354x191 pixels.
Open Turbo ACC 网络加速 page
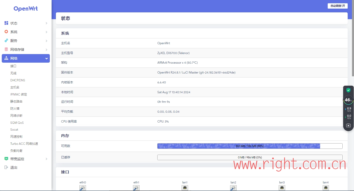pyautogui.click(x=24, y=144)
